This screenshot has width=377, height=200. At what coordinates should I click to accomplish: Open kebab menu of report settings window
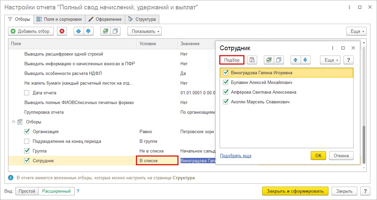(350, 7)
